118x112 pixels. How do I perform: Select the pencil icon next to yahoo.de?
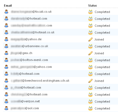pyautogui.click(x=90, y=39)
